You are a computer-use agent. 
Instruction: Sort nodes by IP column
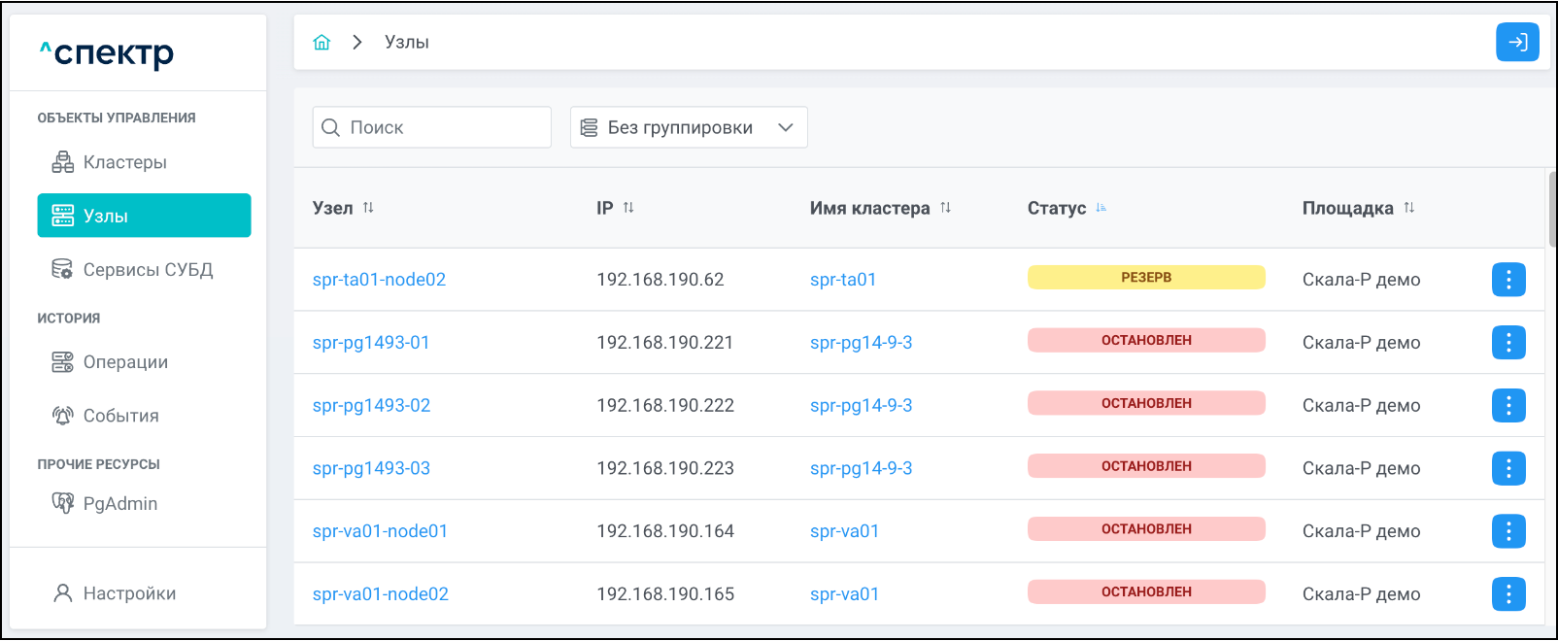coord(628,208)
